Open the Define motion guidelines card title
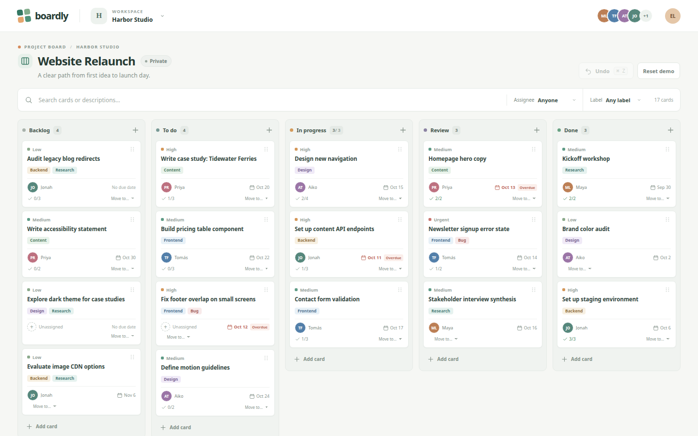This screenshot has width=698, height=436. (195, 368)
